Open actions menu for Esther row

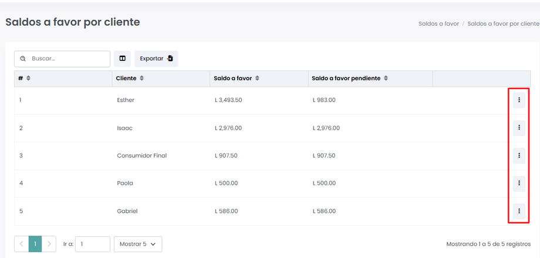(x=519, y=100)
